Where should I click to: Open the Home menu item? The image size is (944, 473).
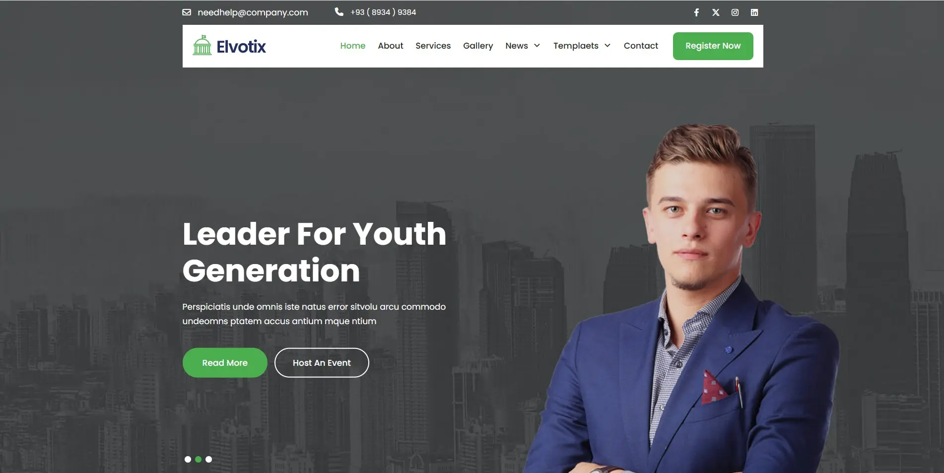pos(353,46)
